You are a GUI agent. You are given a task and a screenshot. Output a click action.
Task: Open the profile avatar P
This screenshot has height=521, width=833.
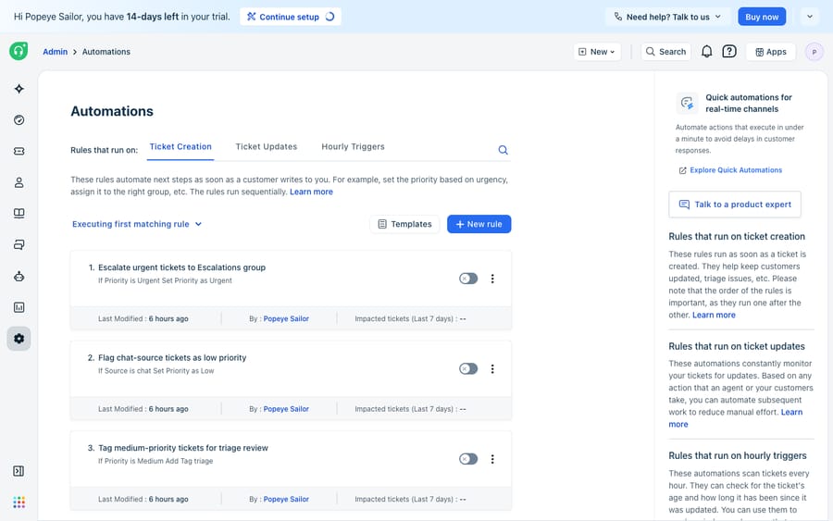(814, 52)
